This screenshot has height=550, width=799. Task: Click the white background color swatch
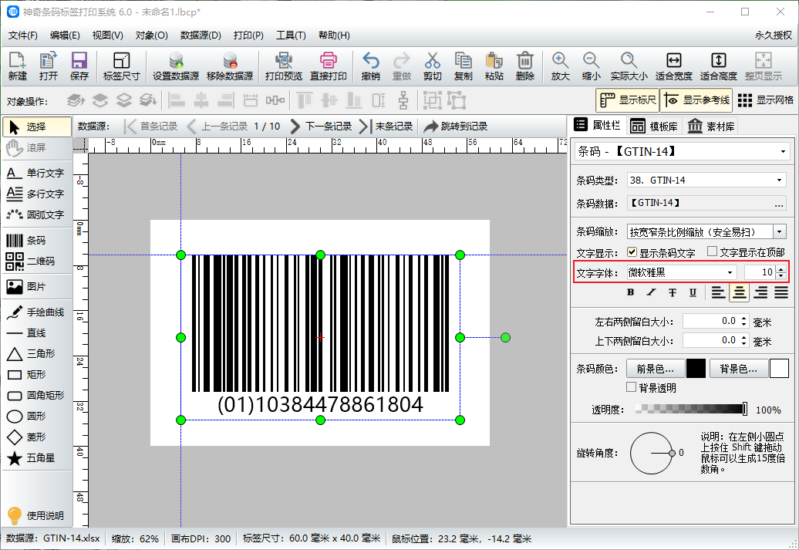pyautogui.click(x=779, y=369)
